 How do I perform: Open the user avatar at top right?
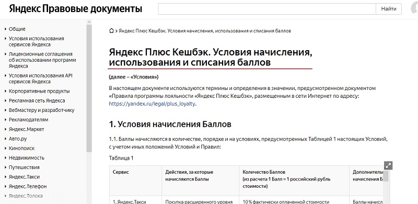coord(414,8)
